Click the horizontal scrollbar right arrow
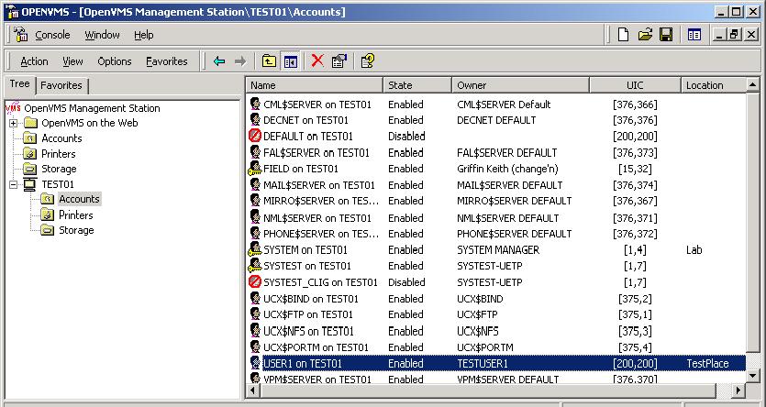The height and width of the screenshot is (407, 766). coord(738,390)
